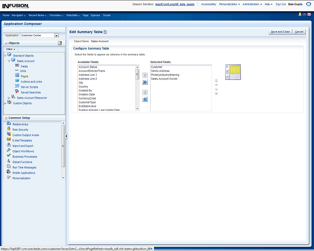Open Global Functions setup item
This screenshot has height=251, width=314.
22,162
